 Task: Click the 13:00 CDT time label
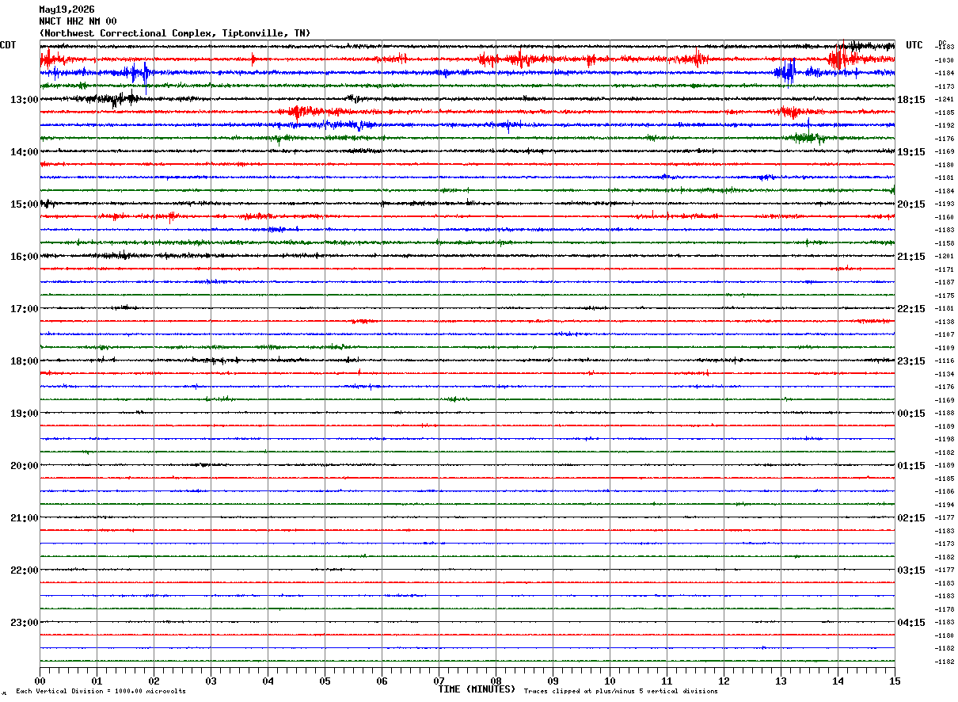(x=24, y=100)
